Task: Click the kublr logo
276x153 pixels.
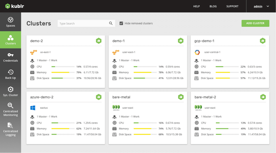Action: [14, 6]
